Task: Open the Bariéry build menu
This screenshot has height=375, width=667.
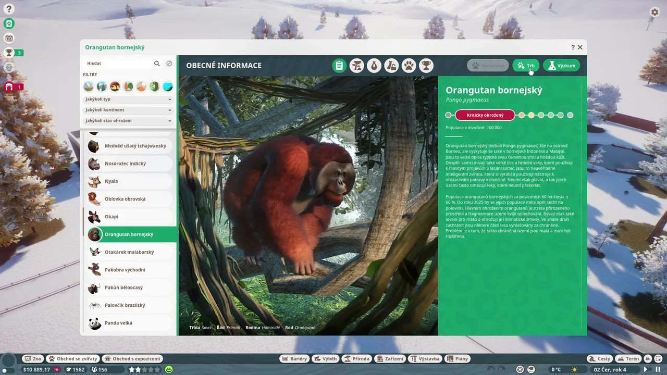Action: pyautogui.click(x=294, y=359)
